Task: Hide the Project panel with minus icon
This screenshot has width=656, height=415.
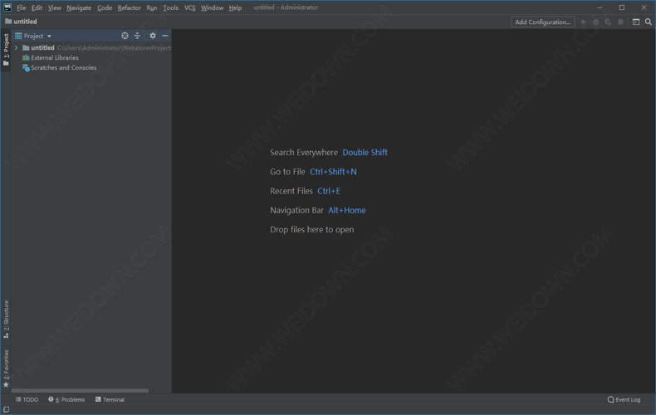Action: (165, 36)
